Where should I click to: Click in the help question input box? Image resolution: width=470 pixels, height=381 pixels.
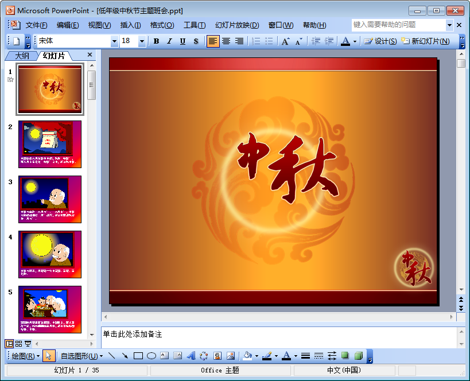click(x=399, y=25)
